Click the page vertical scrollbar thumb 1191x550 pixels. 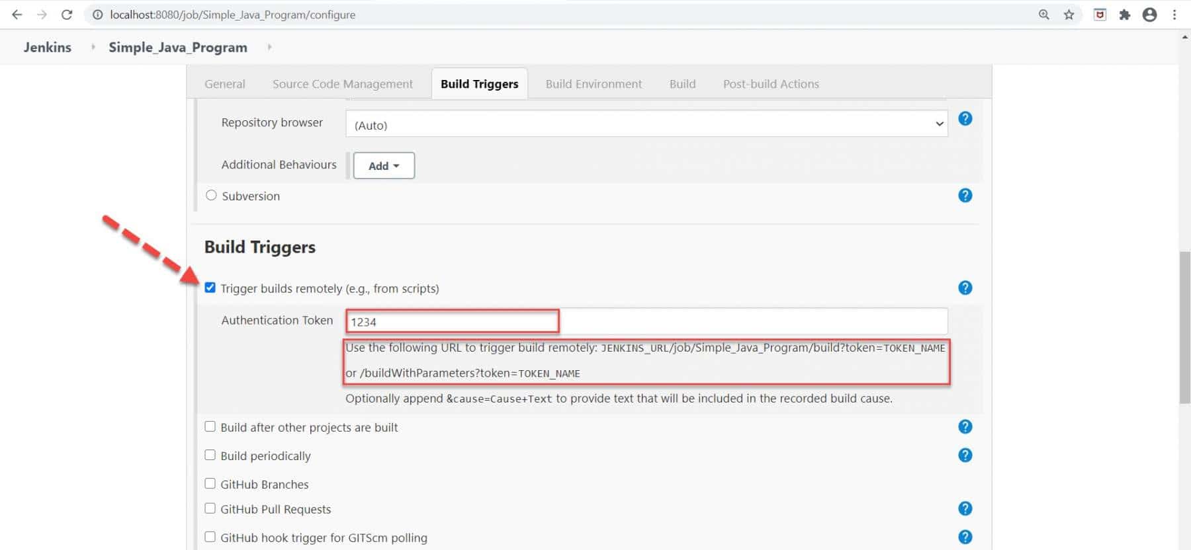click(1185, 327)
